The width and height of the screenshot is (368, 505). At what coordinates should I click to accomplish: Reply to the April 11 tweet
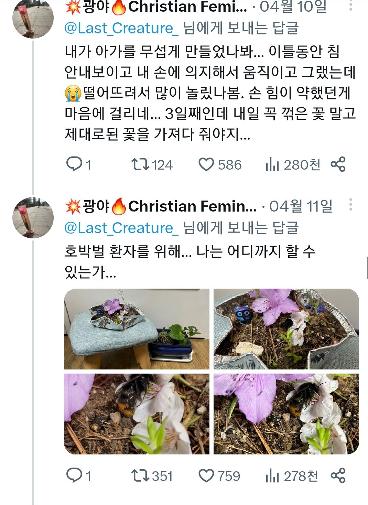coord(74,476)
